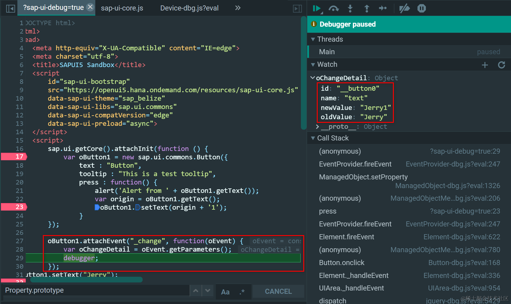Click the CANCEL search button

pos(278,291)
